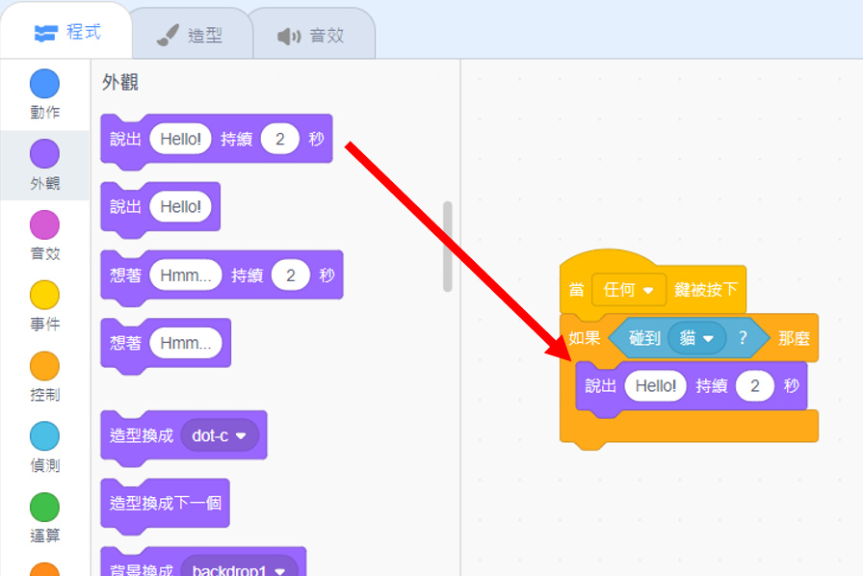Select the green 運算 operators category
The image size is (863, 576).
tap(44, 517)
